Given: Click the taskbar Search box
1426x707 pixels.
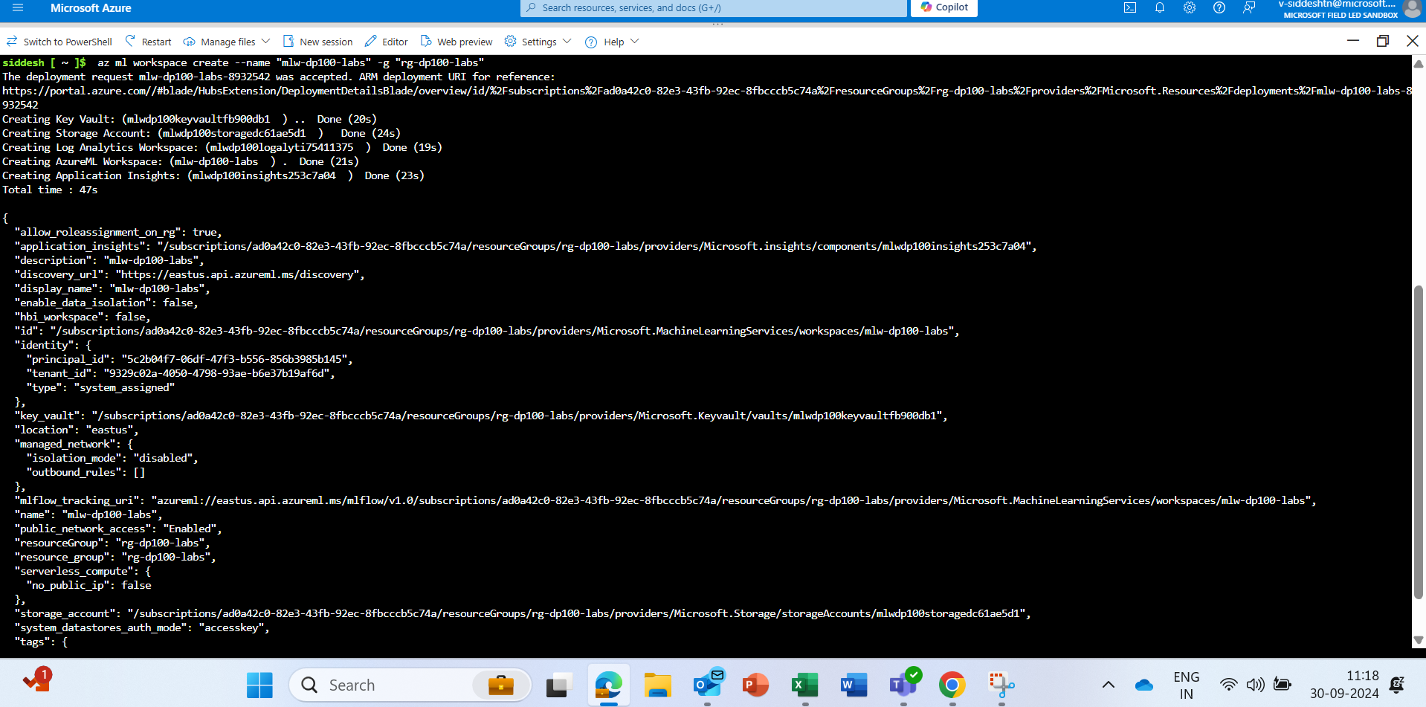Looking at the screenshot, I should (410, 685).
